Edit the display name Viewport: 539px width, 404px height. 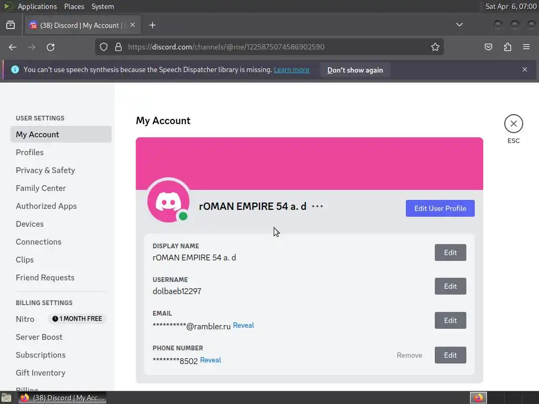point(451,252)
